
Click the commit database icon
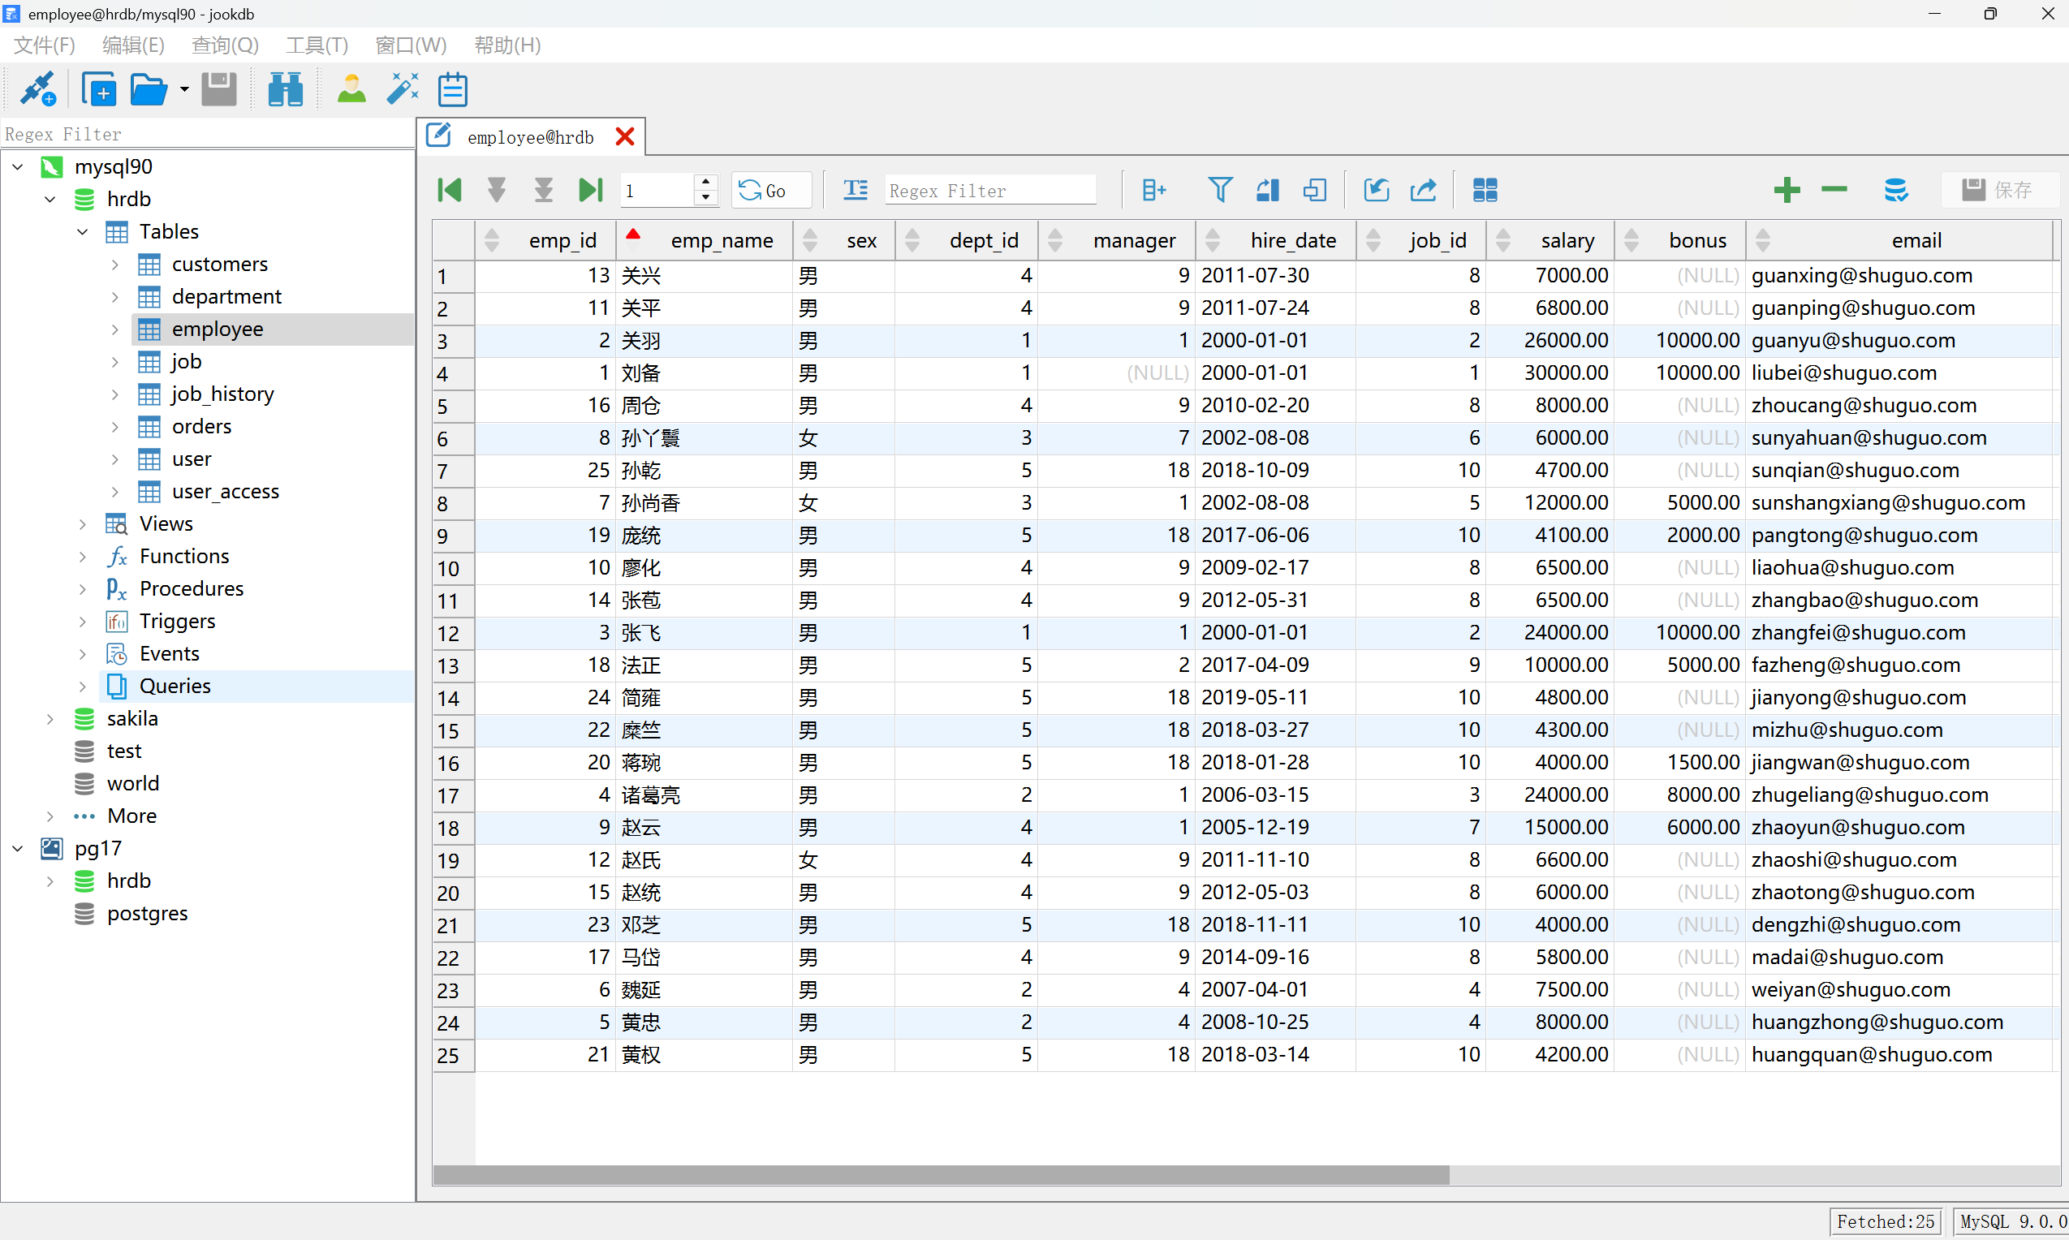(x=1895, y=190)
